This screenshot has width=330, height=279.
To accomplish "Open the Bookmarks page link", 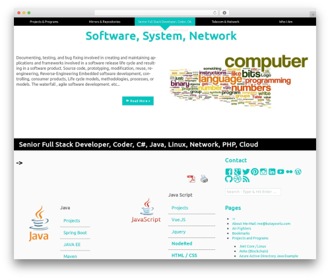I will click(x=241, y=233).
